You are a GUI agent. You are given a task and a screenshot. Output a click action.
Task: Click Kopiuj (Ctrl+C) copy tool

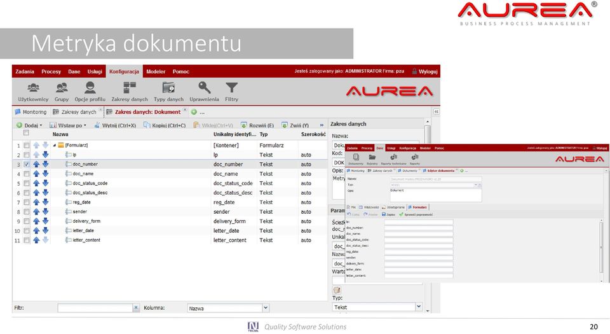pos(165,125)
